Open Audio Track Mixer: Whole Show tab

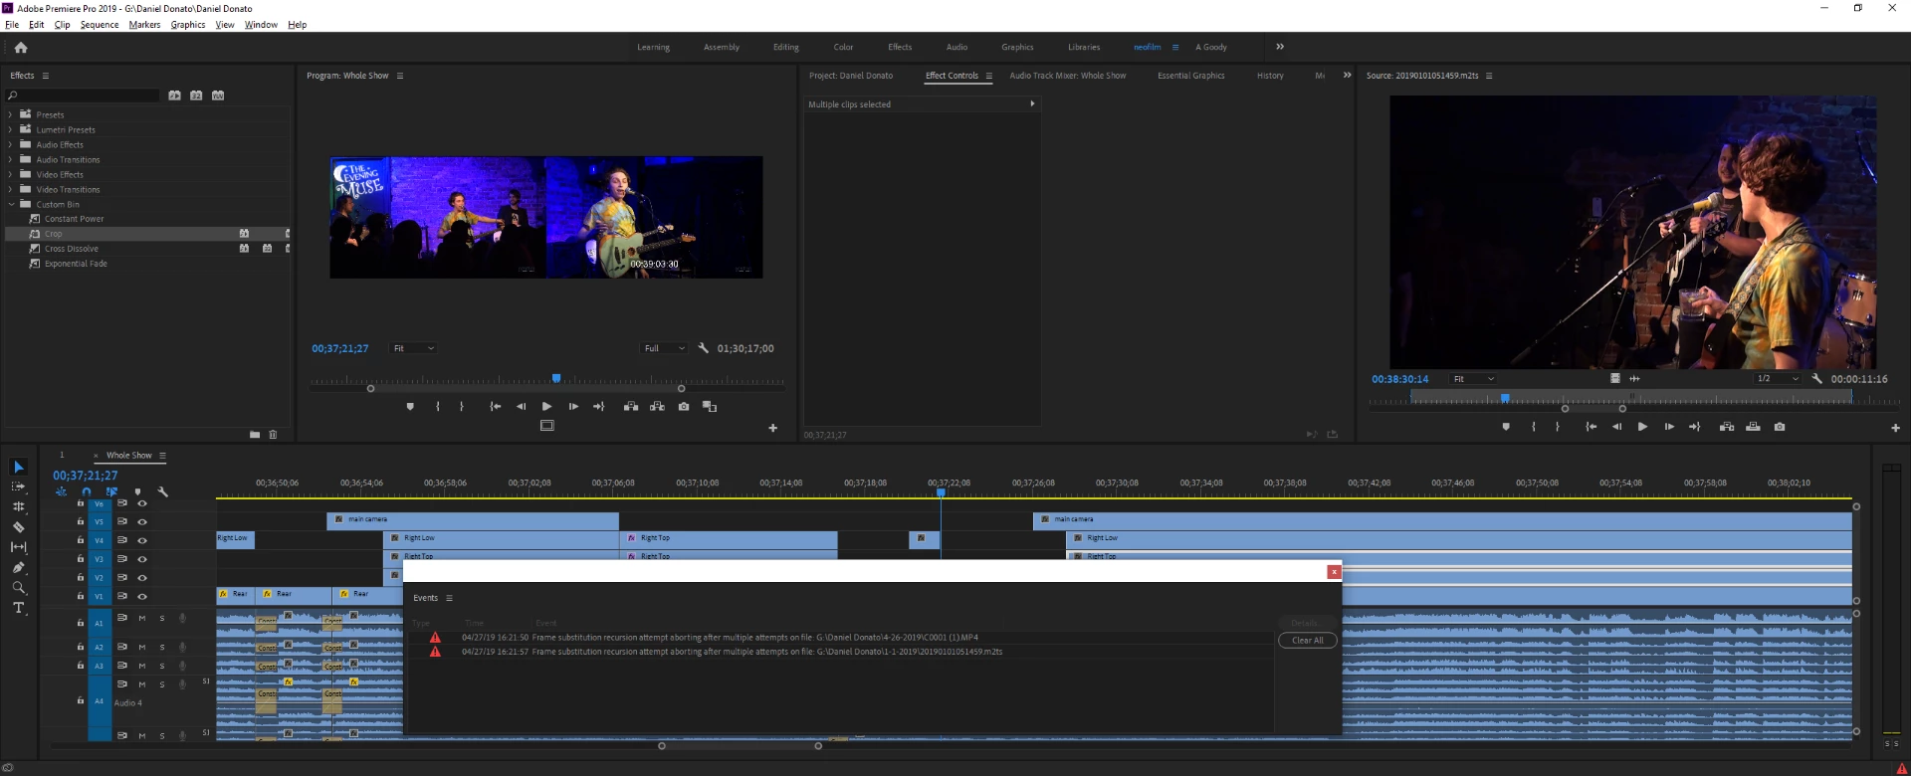pos(1068,76)
